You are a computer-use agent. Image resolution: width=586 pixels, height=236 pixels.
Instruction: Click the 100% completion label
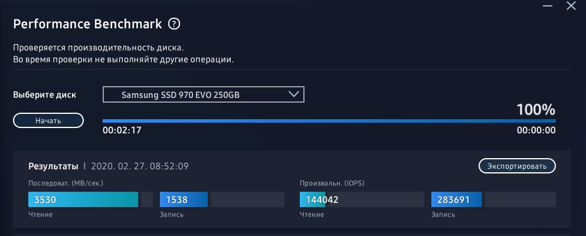pyautogui.click(x=536, y=110)
